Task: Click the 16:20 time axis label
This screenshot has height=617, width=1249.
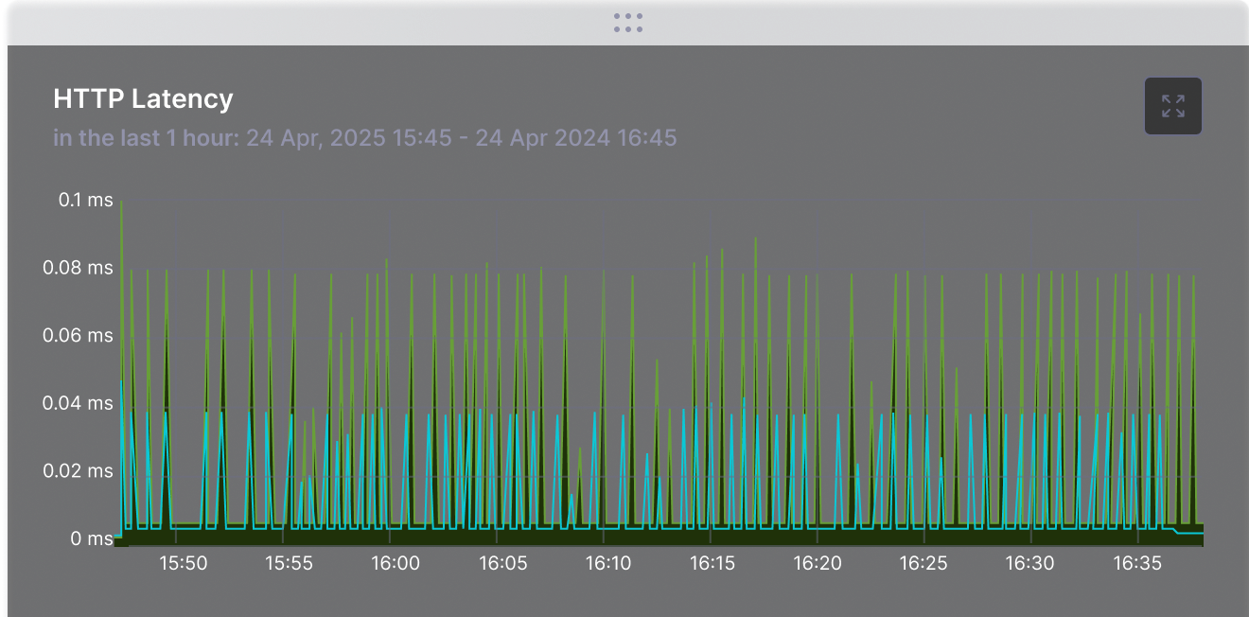Action: click(x=818, y=563)
